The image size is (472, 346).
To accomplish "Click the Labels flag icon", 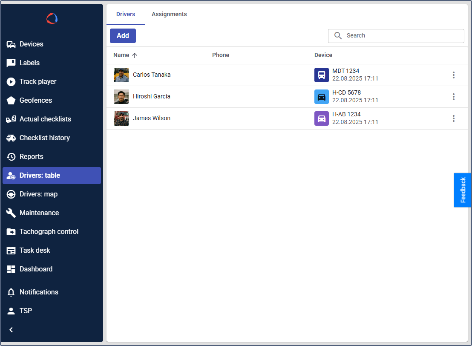I will pos(11,63).
